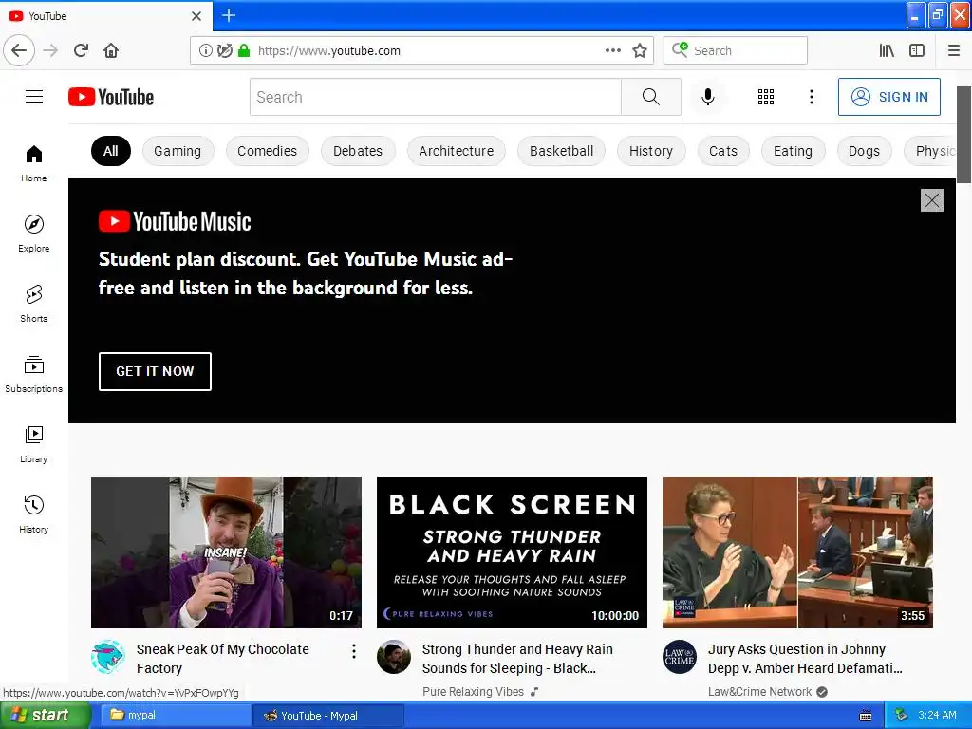The image size is (972, 729).
Task: Select the Gaming filter chip
Action: pyautogui.click(x=178, y=151)
